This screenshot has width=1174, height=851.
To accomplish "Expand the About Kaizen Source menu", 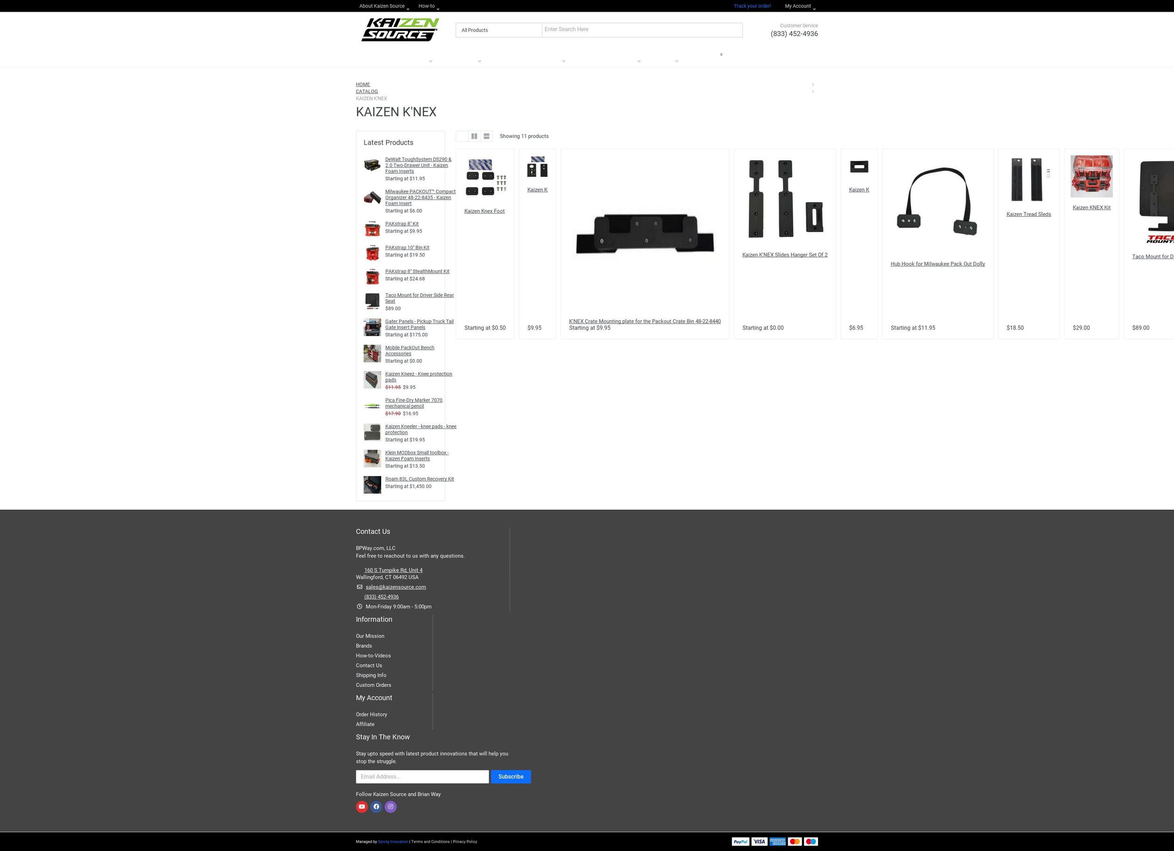I will [384, 6].
